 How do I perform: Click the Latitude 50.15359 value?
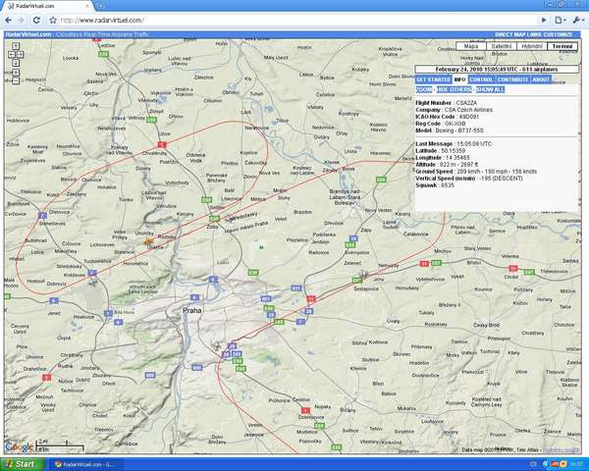[x=453, y=150]
